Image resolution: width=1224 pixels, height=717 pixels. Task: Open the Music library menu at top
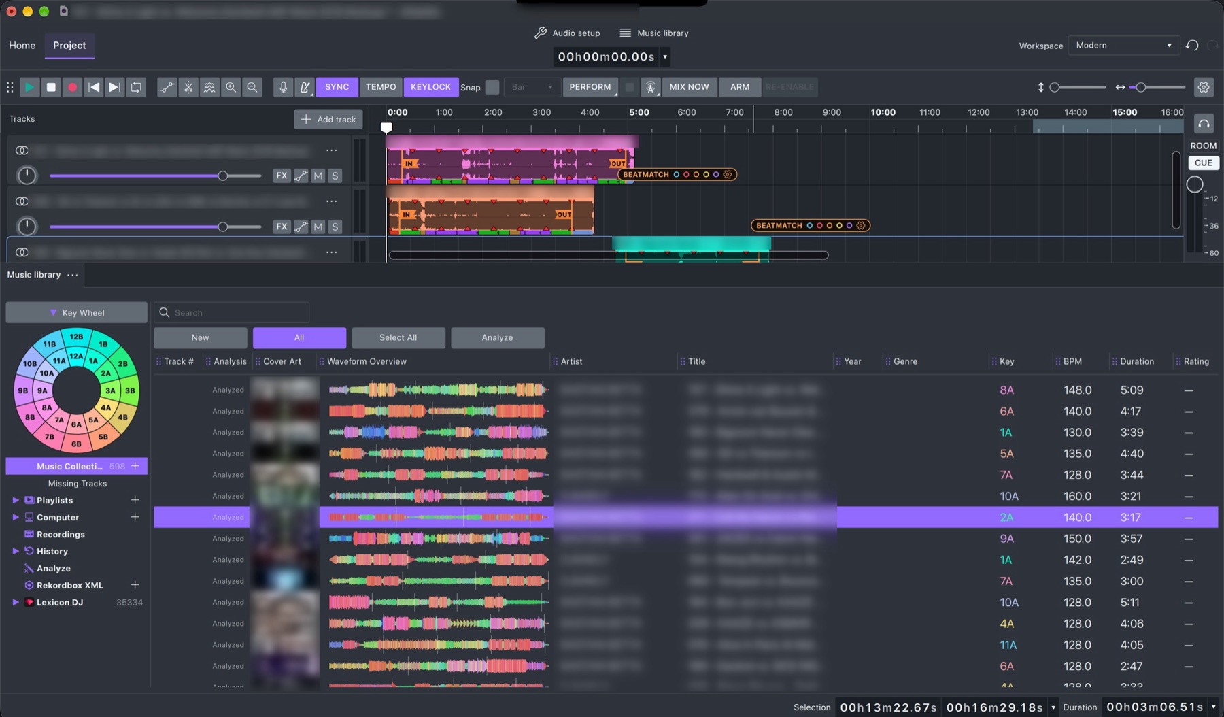[654, 33]
